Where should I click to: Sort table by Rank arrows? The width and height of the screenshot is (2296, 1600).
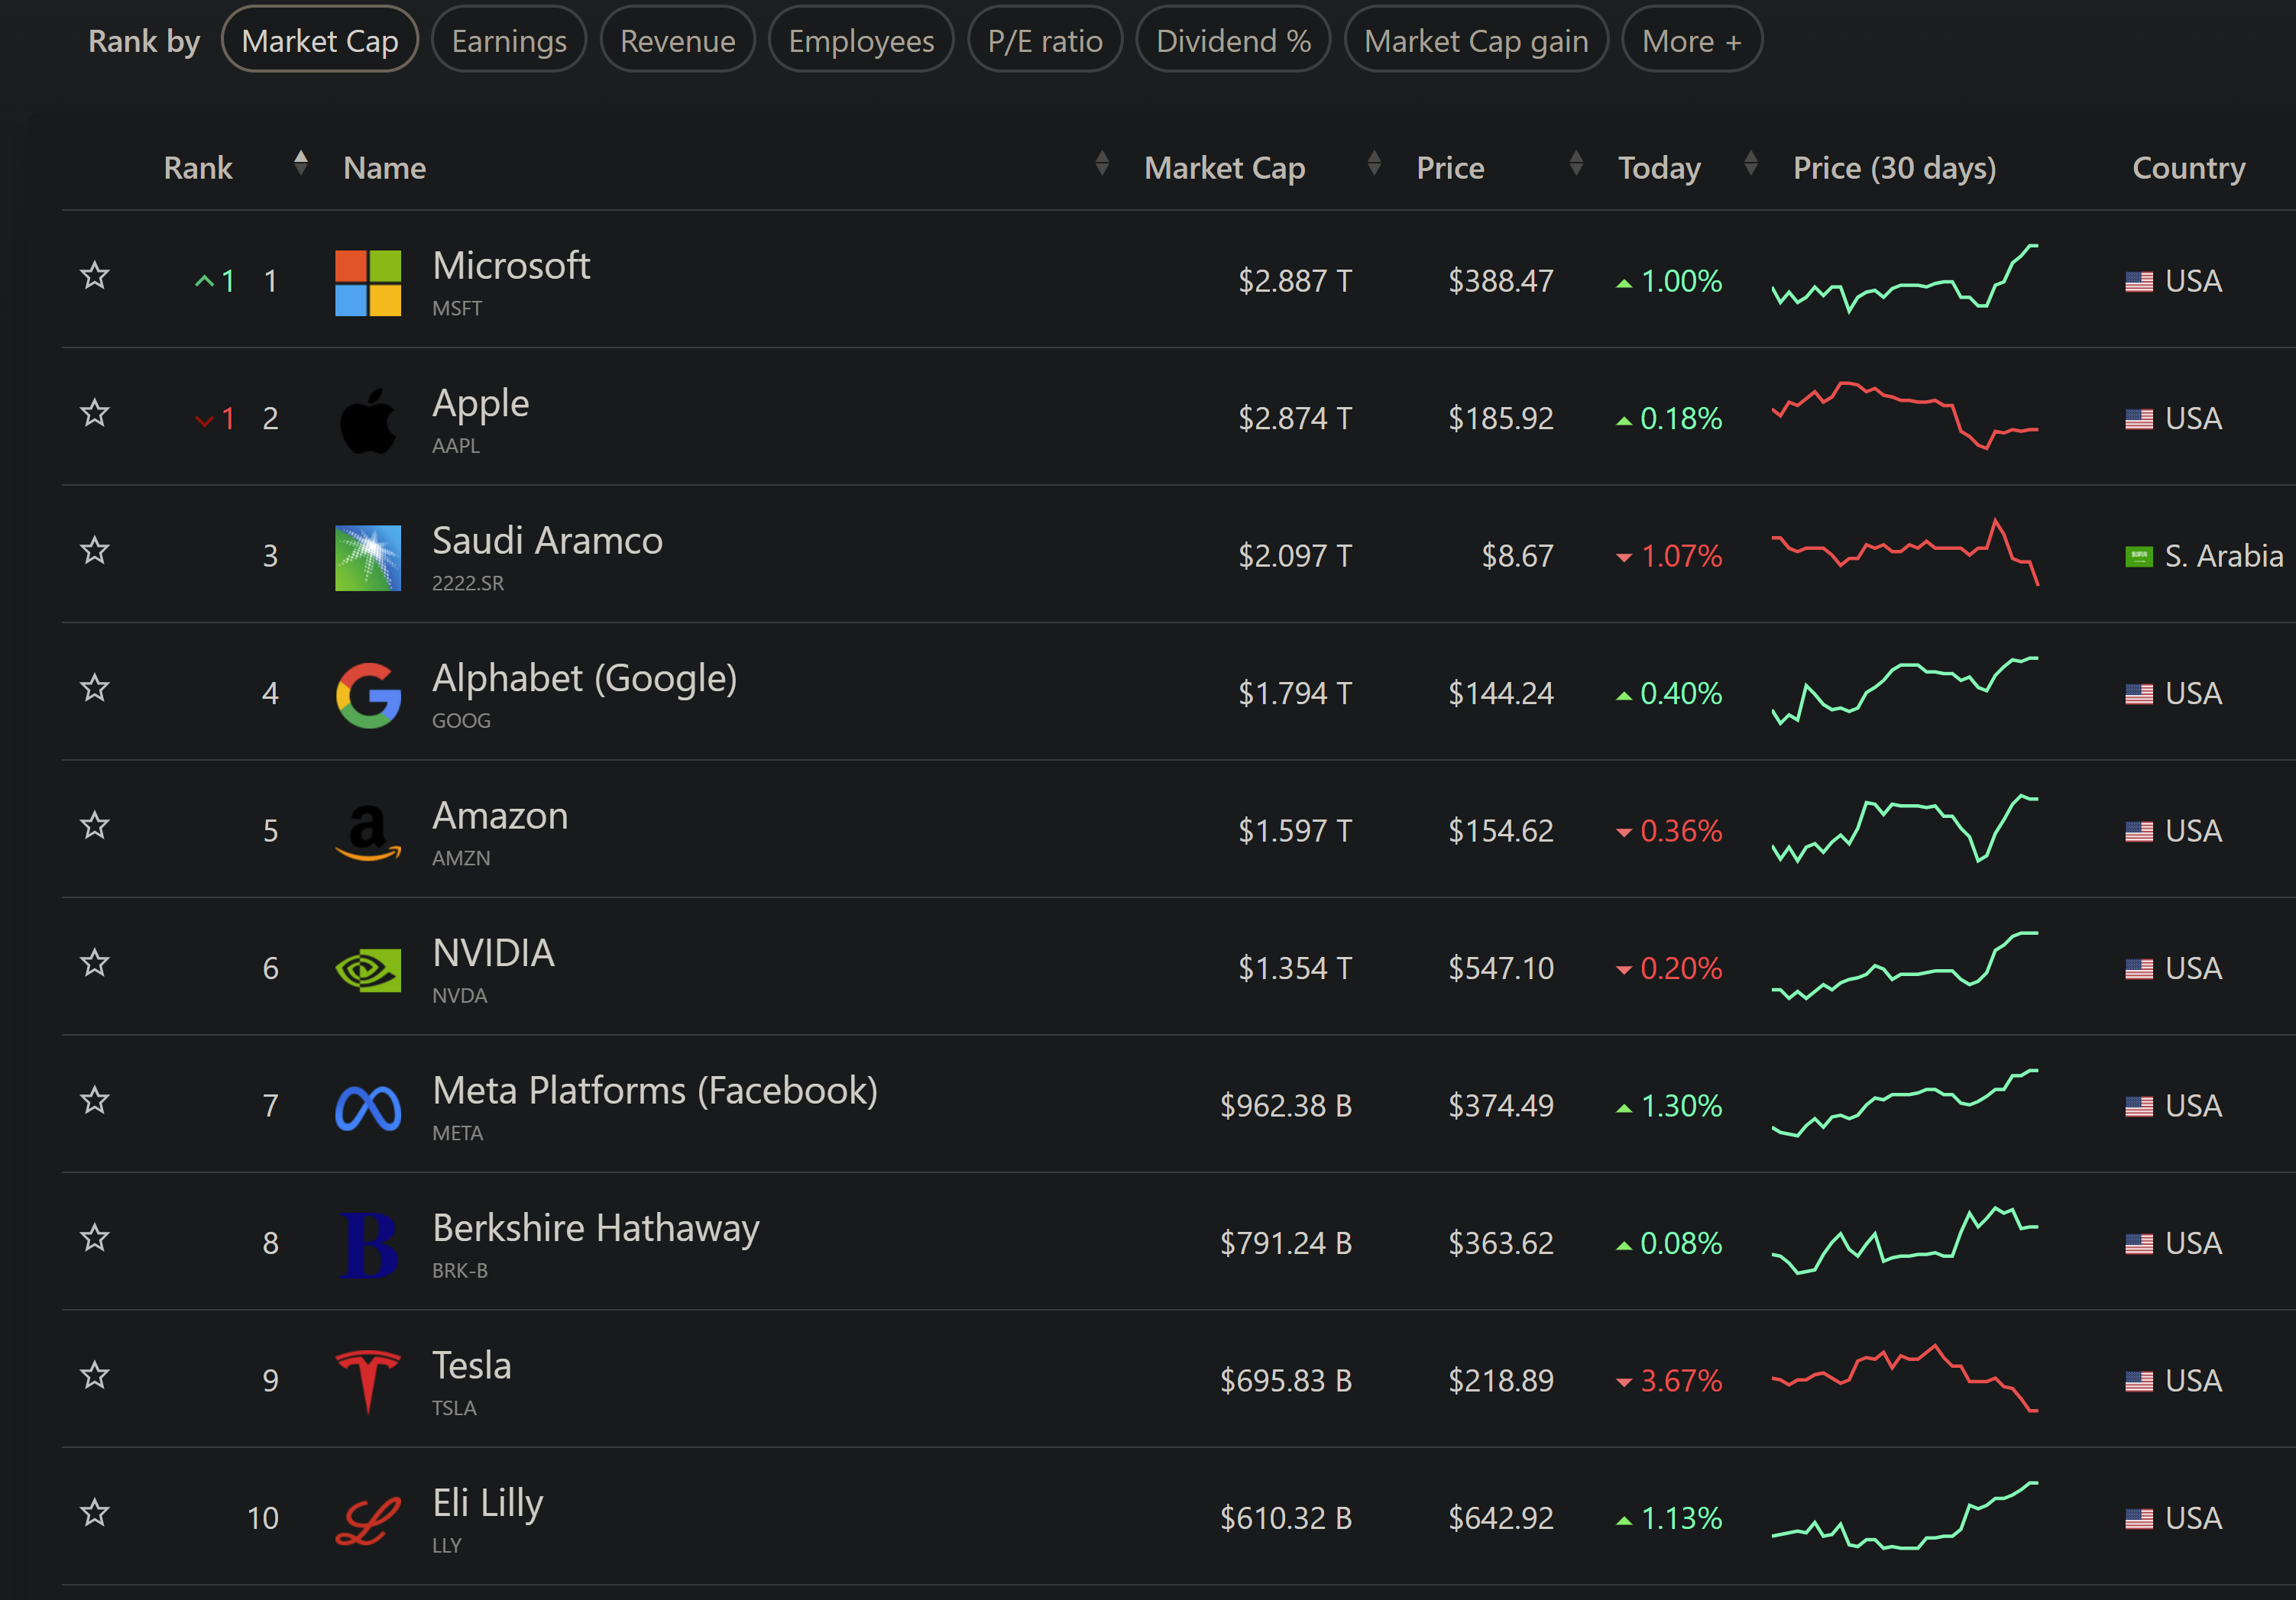pos(300,163)
